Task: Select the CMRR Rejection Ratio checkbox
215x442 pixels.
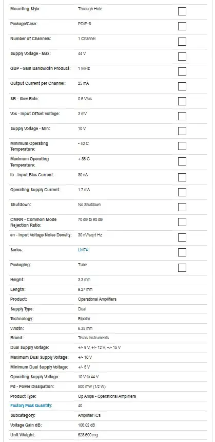Action: [182, 222]
